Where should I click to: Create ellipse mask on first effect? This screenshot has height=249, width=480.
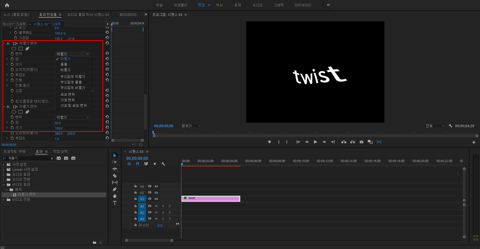(14, 48)
